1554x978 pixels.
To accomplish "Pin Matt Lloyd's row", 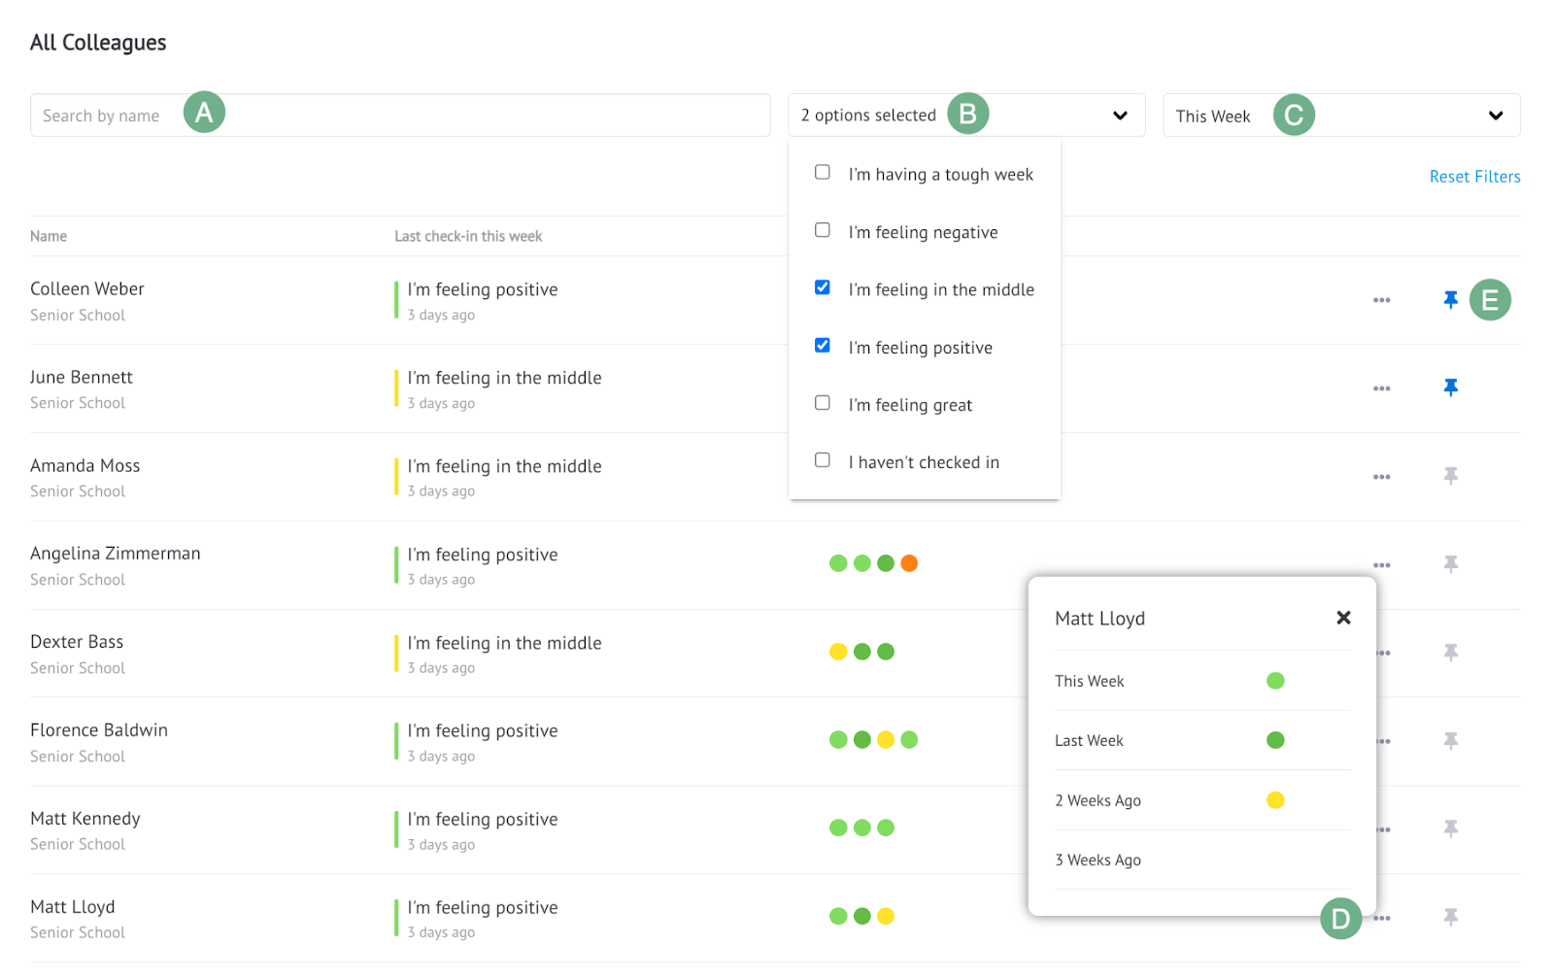I will point(1450,918).
